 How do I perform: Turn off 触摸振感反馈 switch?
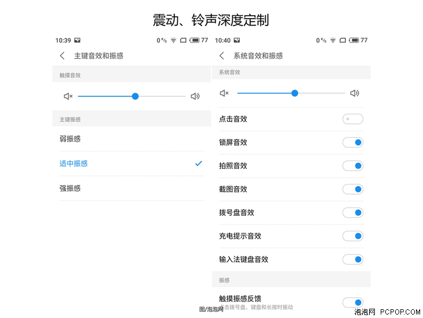353,302
